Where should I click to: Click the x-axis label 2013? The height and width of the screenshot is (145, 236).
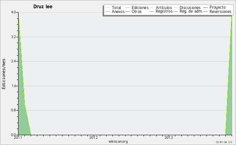169,138
